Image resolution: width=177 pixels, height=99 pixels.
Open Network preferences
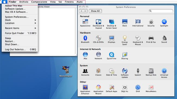98,56
